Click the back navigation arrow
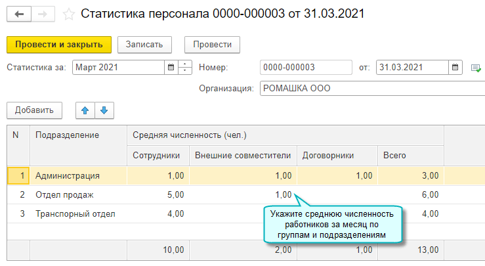 point(18,13)
